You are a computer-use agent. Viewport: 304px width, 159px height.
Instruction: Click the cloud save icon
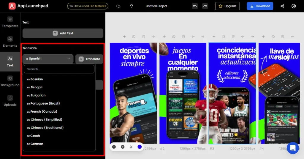coord(118,6)
